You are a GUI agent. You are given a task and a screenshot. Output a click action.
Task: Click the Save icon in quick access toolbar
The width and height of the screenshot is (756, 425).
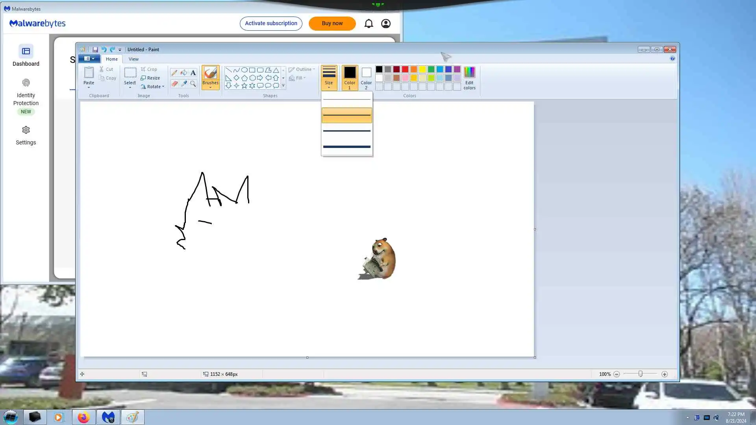point(95,50)
